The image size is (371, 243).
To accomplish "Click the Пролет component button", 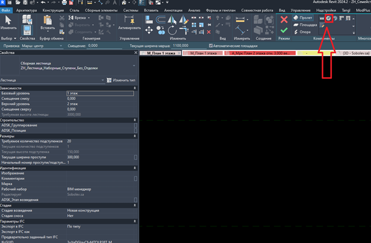I will click(x=303, y=18).
